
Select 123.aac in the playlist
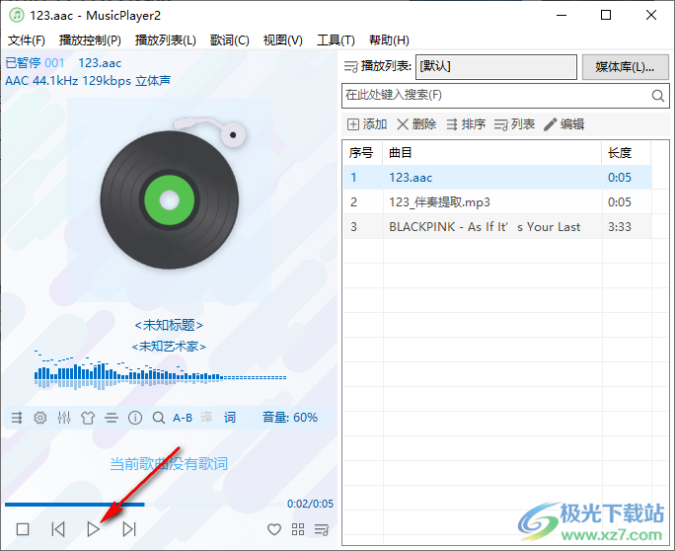click(497, 178)
